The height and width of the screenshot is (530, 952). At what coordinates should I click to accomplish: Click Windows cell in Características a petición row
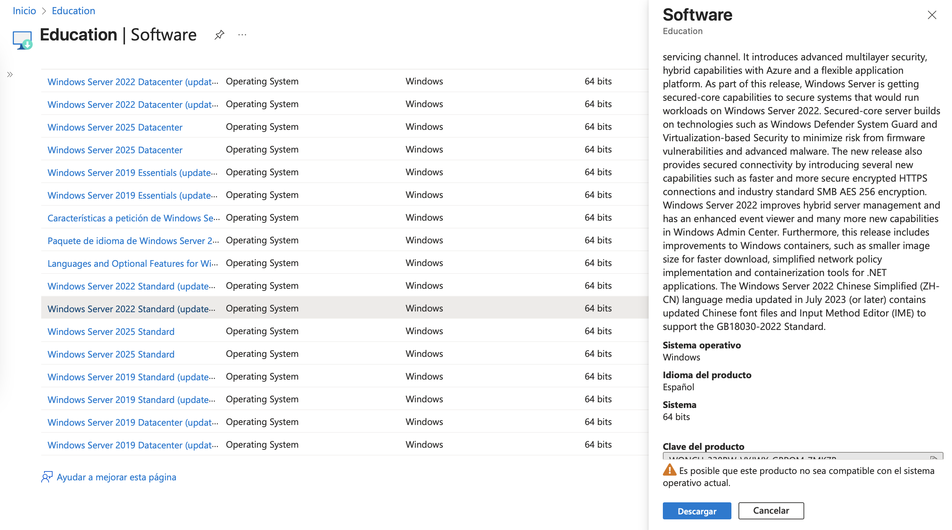[424, 217]
